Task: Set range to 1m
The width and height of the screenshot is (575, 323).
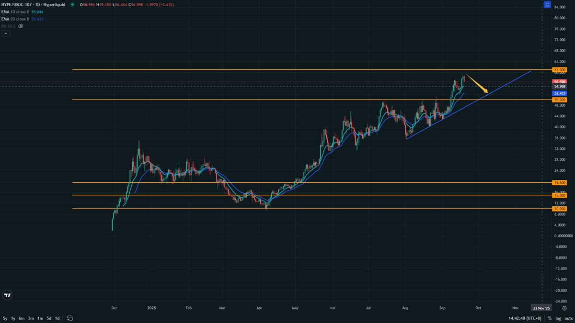Action: click(40, 318)
